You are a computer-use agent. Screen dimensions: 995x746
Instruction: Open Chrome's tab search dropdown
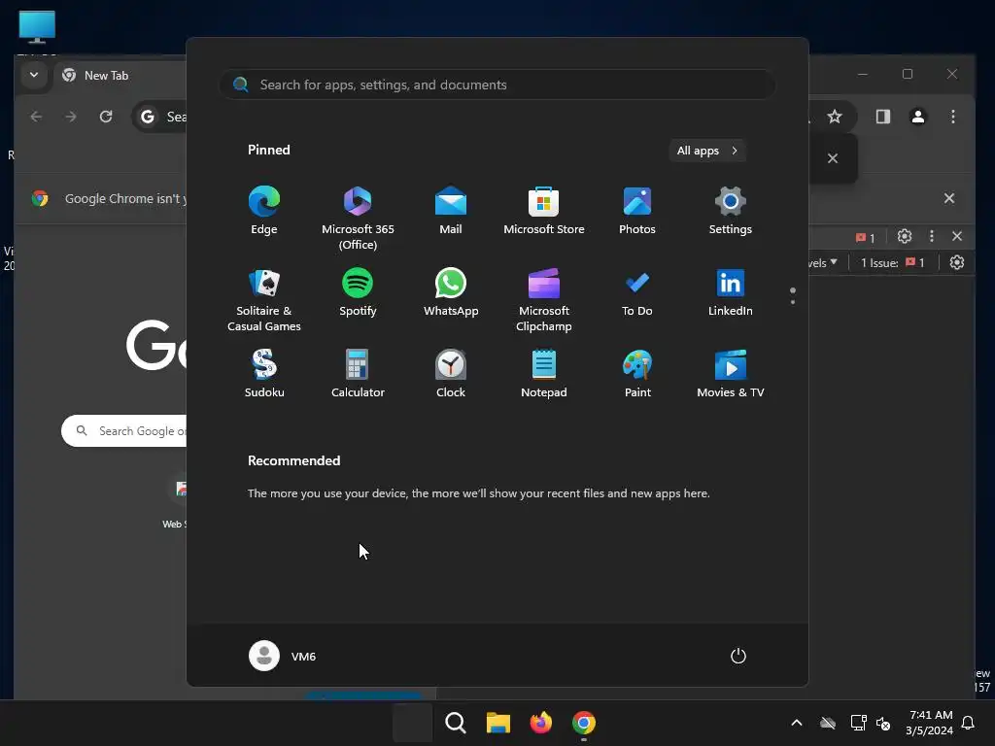click(x=34, y=75)
